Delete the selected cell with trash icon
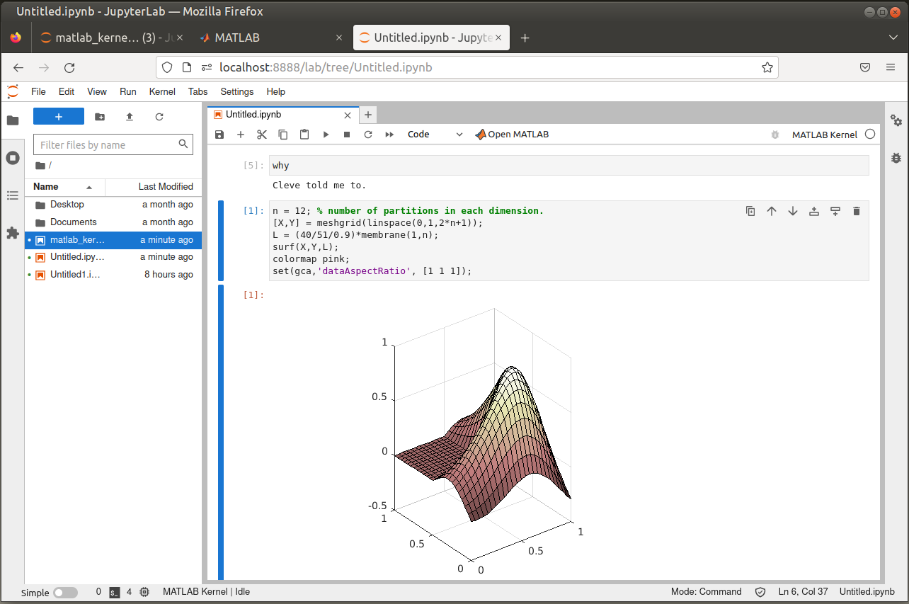Screen dimensions: 909x604 857,211
